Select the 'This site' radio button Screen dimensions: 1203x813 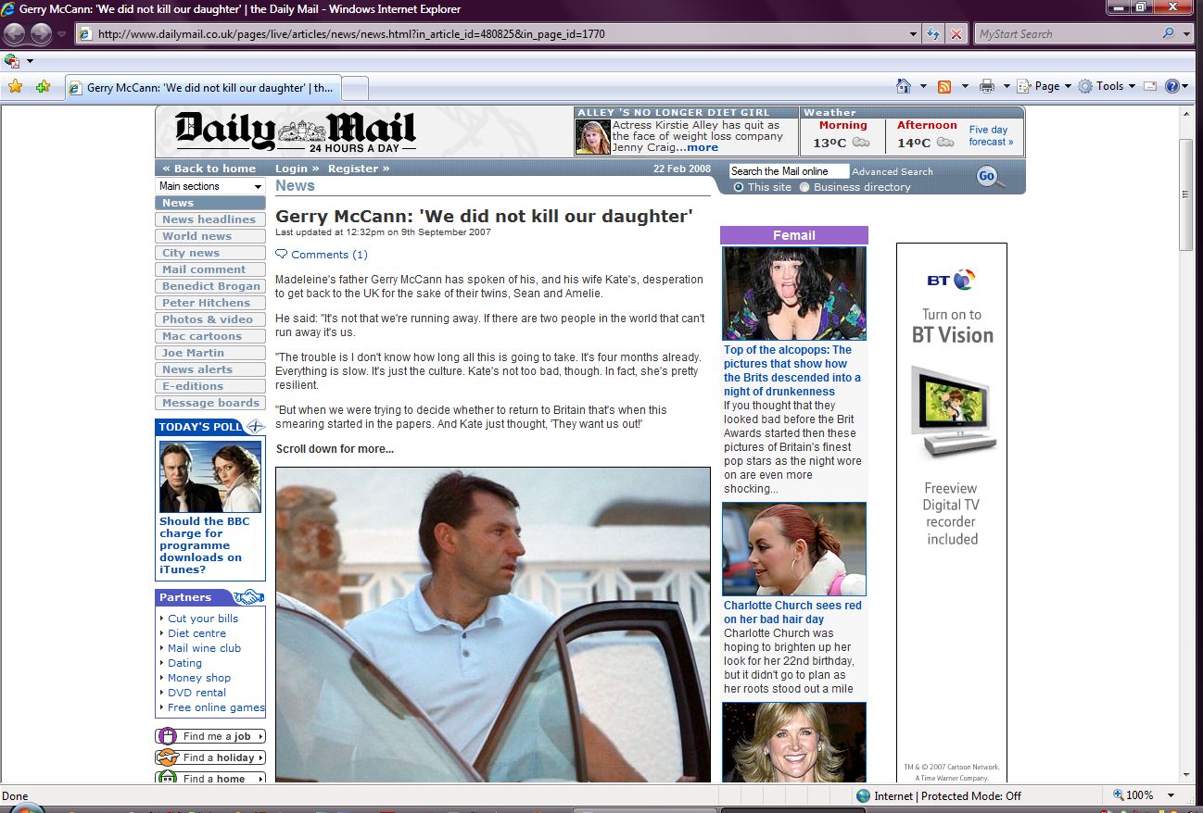(739, 187)
